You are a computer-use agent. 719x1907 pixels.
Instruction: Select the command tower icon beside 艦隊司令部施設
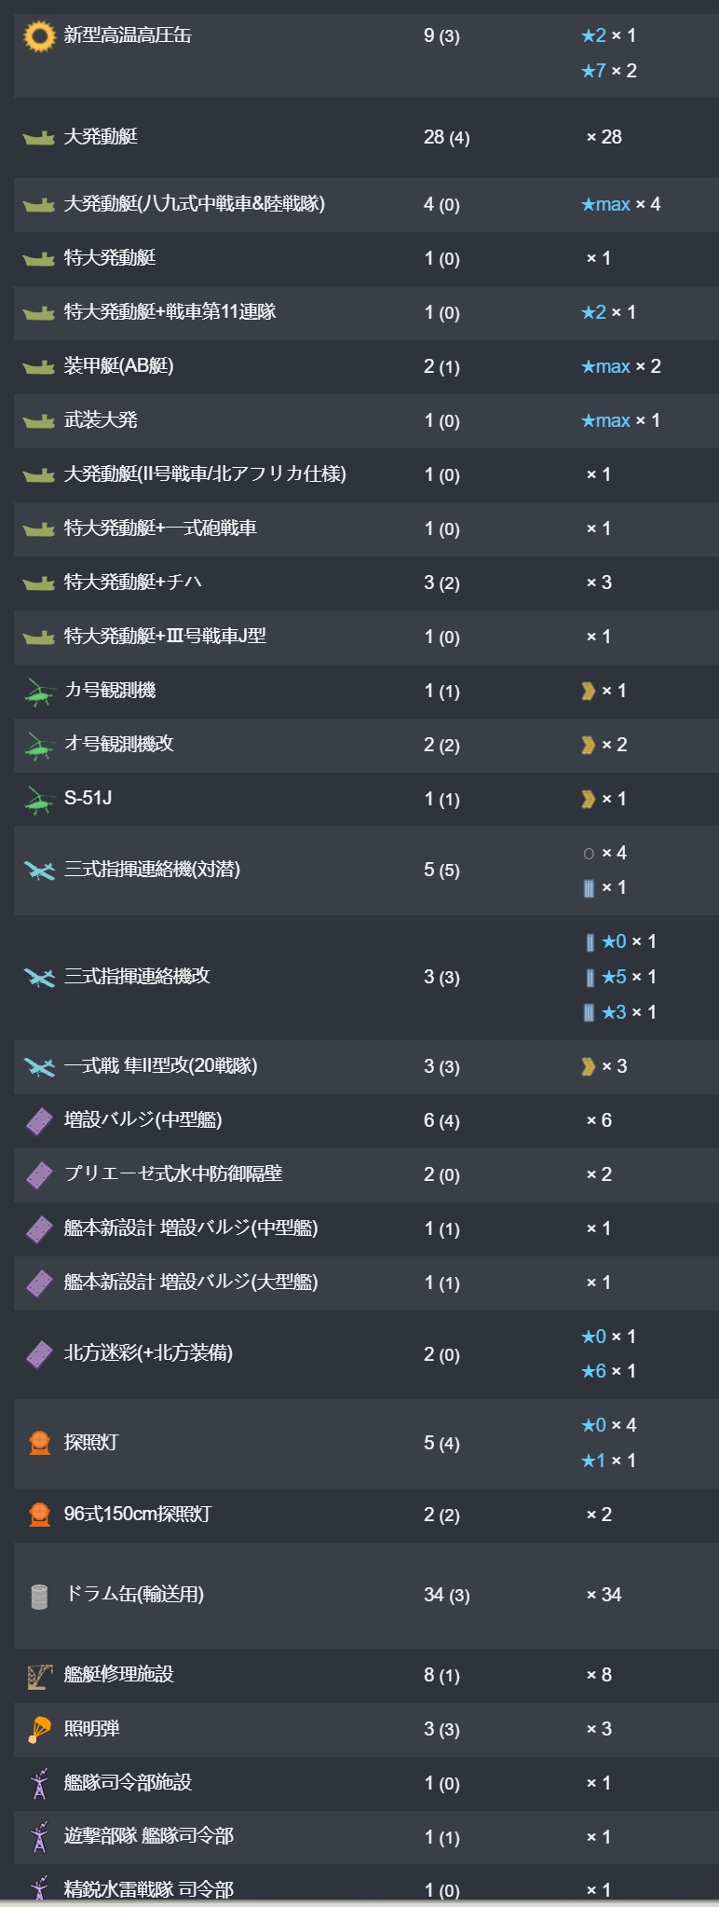coord(39,1784)
